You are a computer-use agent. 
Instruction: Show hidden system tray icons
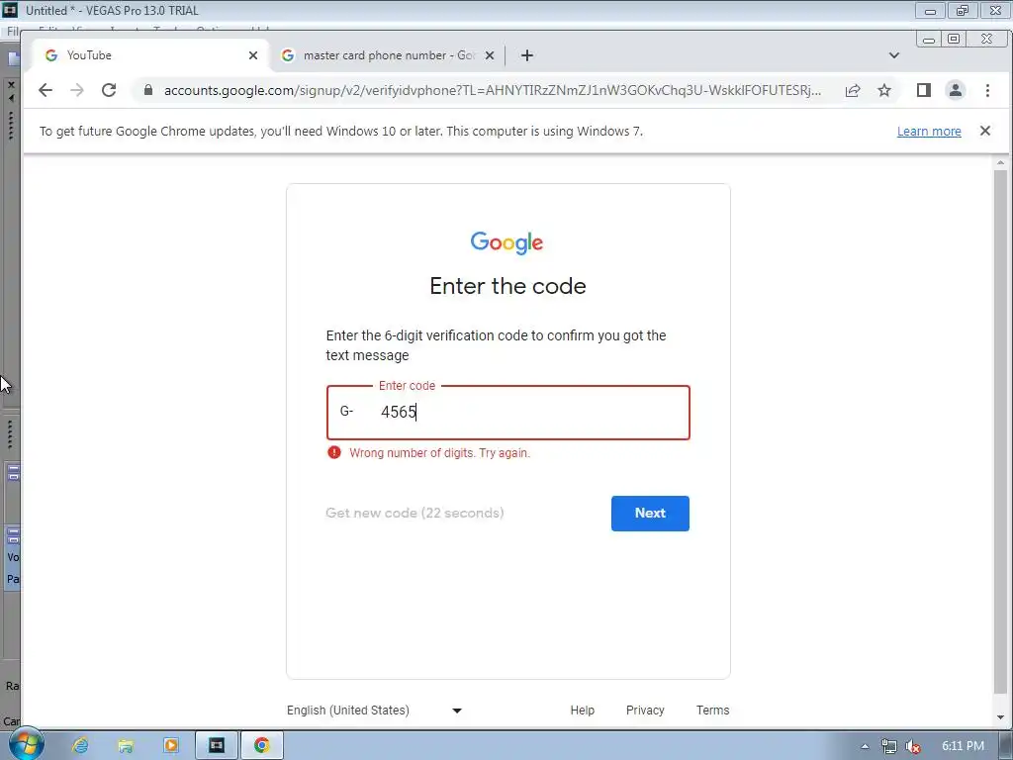(865, 746)
